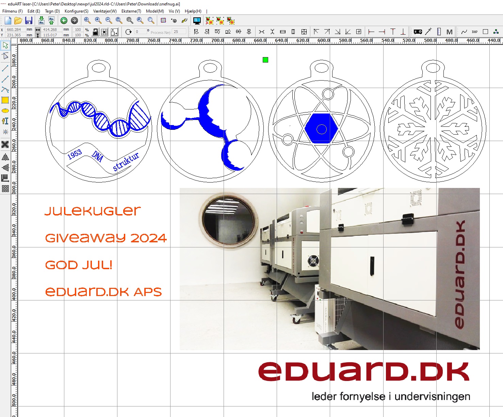This screenshot has width=503, height=417.
Task: Open the Hjælp(H) menu
Action: tap(193, 11)
